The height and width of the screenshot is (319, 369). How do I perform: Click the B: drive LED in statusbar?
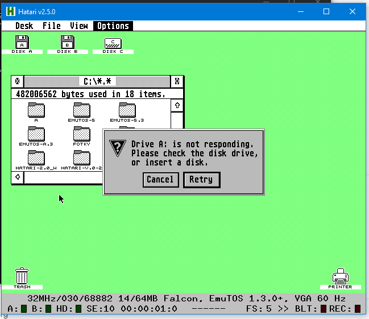point(48,309)
